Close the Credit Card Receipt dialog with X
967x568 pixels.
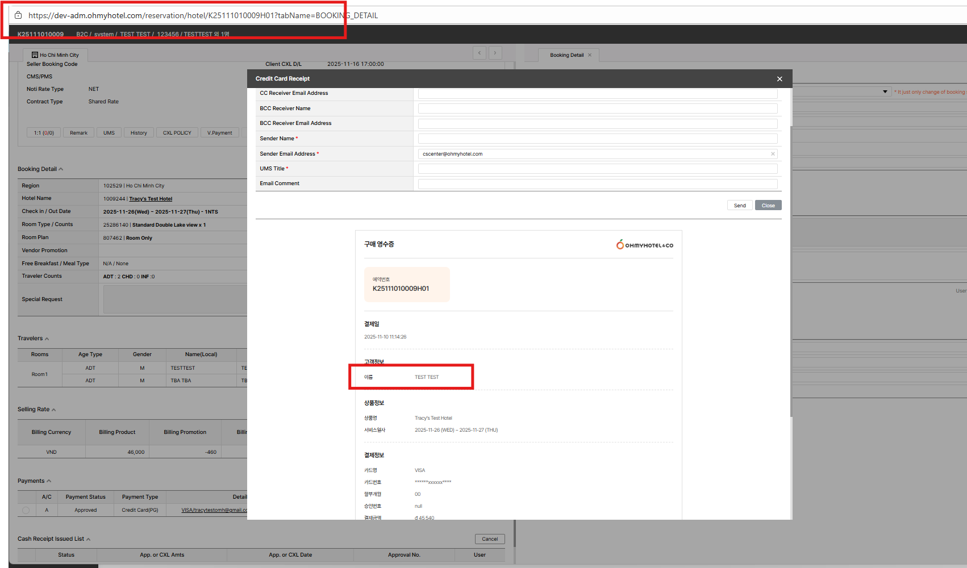780,79
